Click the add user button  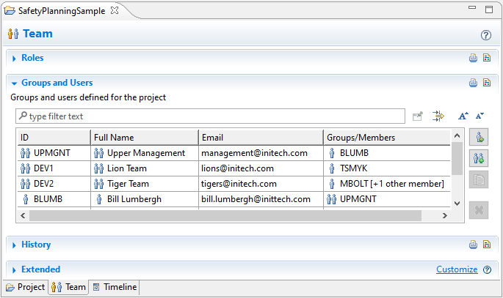click(x=479, y=137)
